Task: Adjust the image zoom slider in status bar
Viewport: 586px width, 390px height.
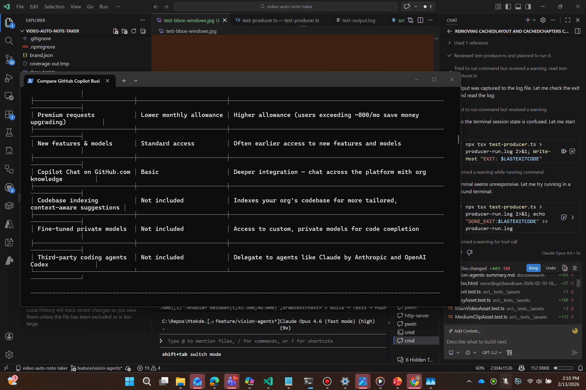Action: [x=563, y=368]
